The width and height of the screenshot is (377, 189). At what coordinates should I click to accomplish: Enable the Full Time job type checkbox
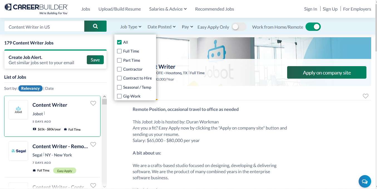pos(119,51)
